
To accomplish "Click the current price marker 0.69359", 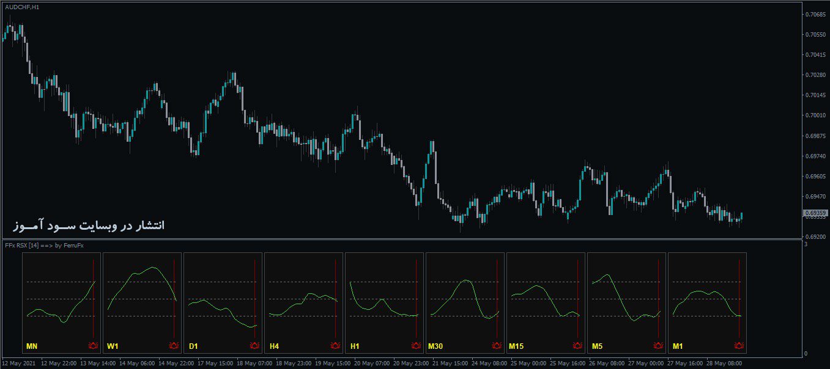I will coord(815,213).
